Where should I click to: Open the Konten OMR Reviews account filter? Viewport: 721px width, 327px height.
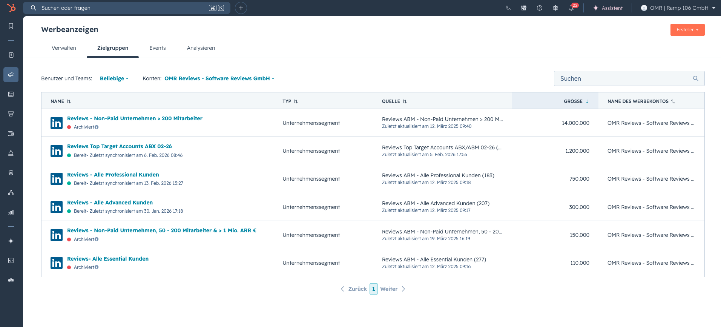(x=219, y=78)
